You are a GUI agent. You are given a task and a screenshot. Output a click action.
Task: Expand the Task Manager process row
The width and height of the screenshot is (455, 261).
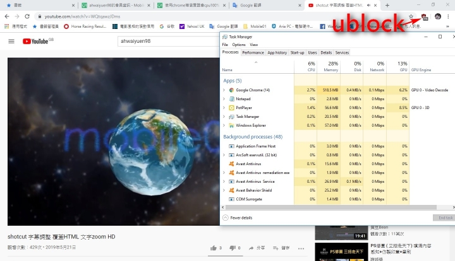tap(224, 117)
